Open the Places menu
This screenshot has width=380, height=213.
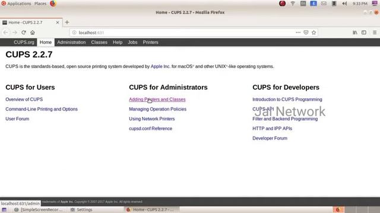tap(40, 4)
